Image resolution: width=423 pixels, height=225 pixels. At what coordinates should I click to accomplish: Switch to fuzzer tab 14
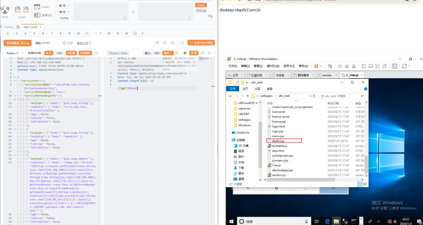109,34
